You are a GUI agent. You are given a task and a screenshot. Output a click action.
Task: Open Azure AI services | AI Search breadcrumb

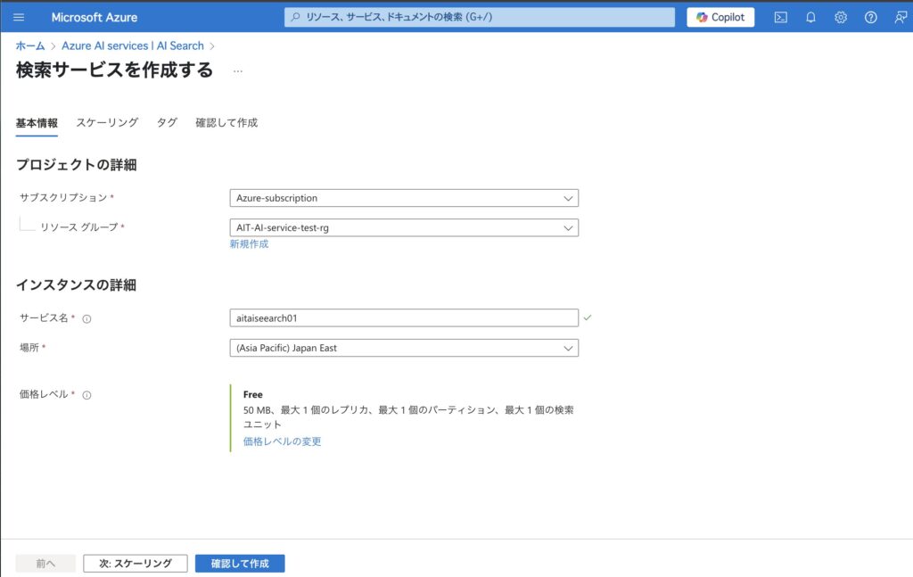(133, 45)
